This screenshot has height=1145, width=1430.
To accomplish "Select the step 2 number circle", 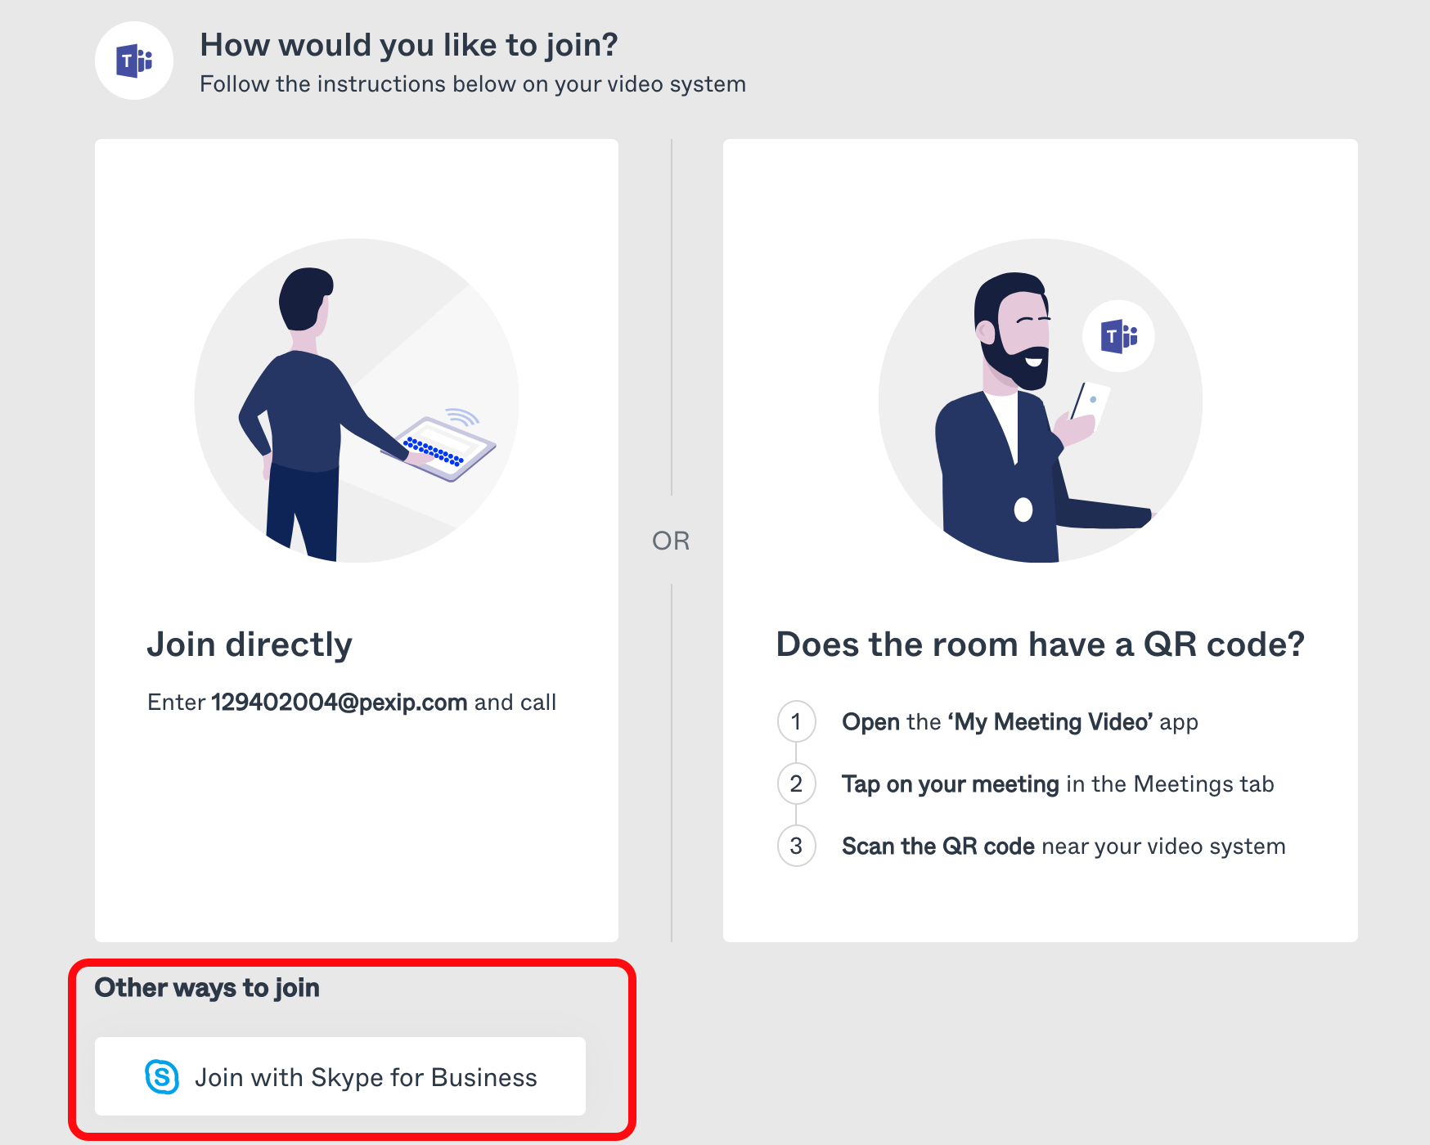I will pos(796,784).
